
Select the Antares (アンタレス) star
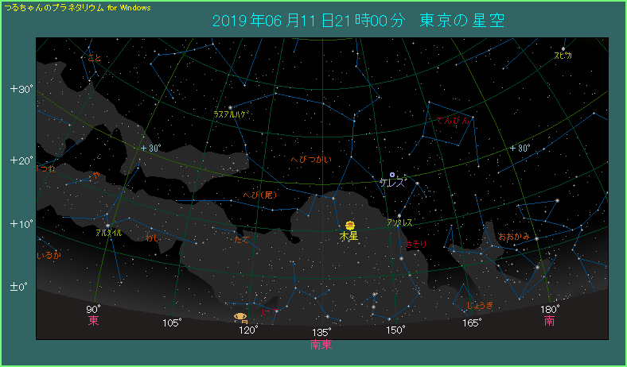click(399, 215)
